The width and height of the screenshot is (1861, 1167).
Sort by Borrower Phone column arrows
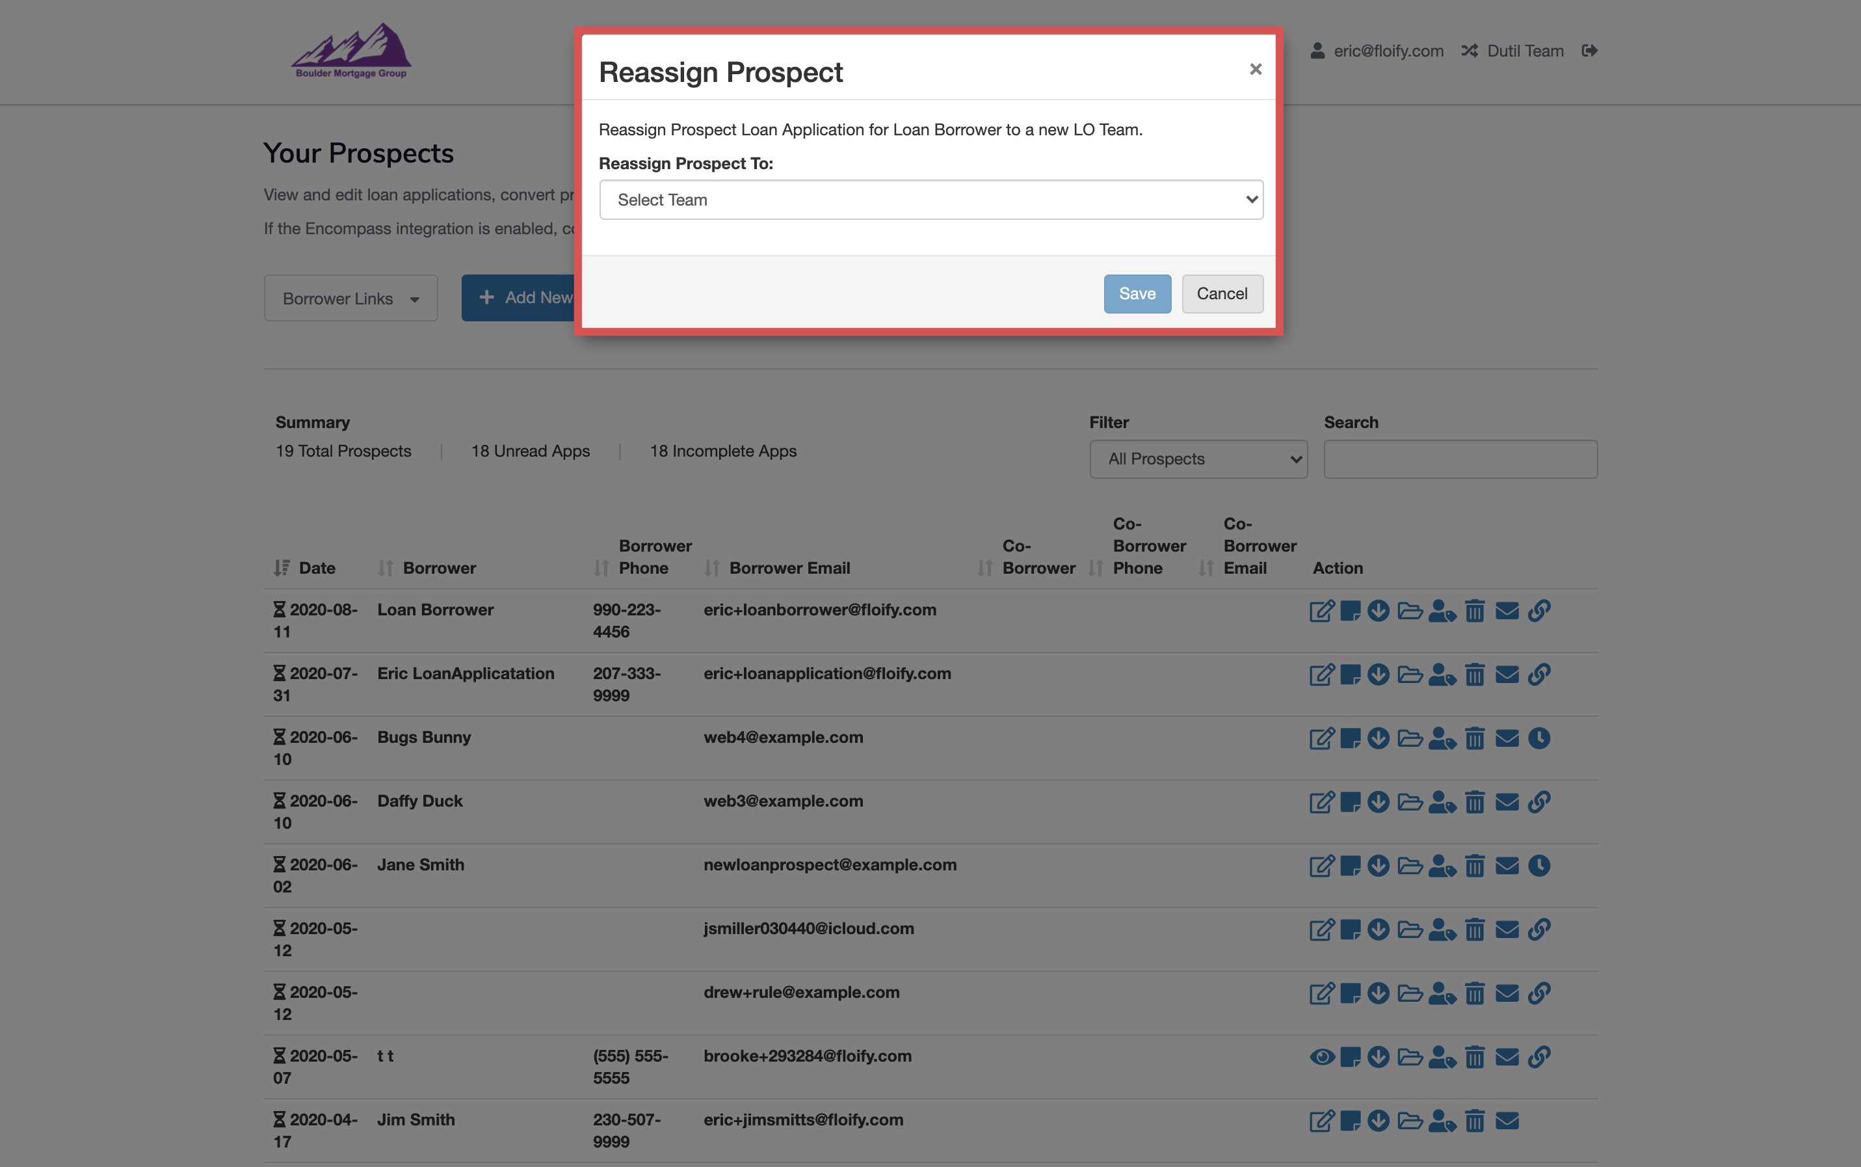602,568
